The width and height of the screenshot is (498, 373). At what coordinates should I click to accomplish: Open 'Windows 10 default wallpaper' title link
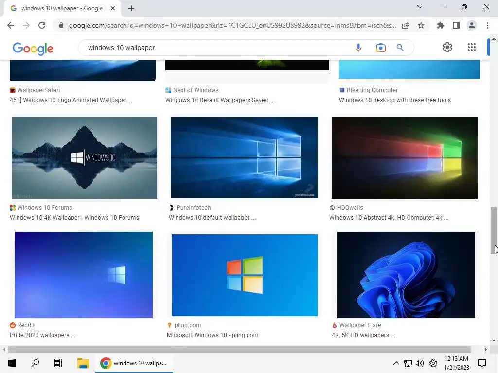212,217
